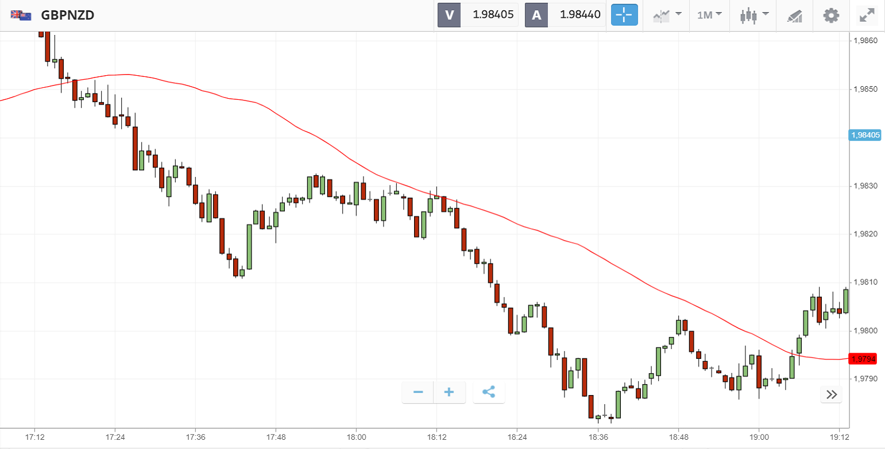The image size is (885, 449).
Task: Click the 18:00 time axis label
Action: (356, 438)
